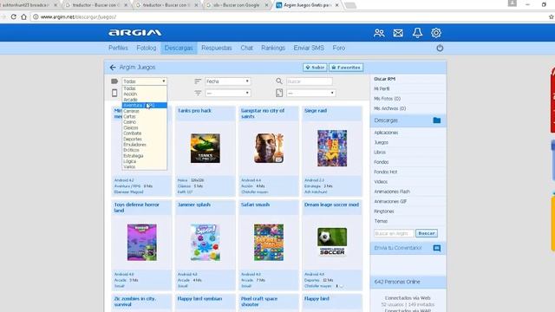The width and height of the screenshot is (555, 312).
Task: Open the friends/users icon in header
Action: [x=379, y=33]
